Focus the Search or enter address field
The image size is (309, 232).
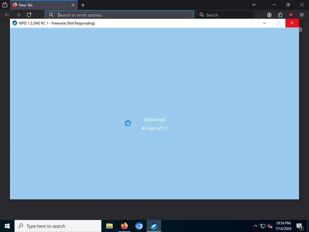pos(119,15)
